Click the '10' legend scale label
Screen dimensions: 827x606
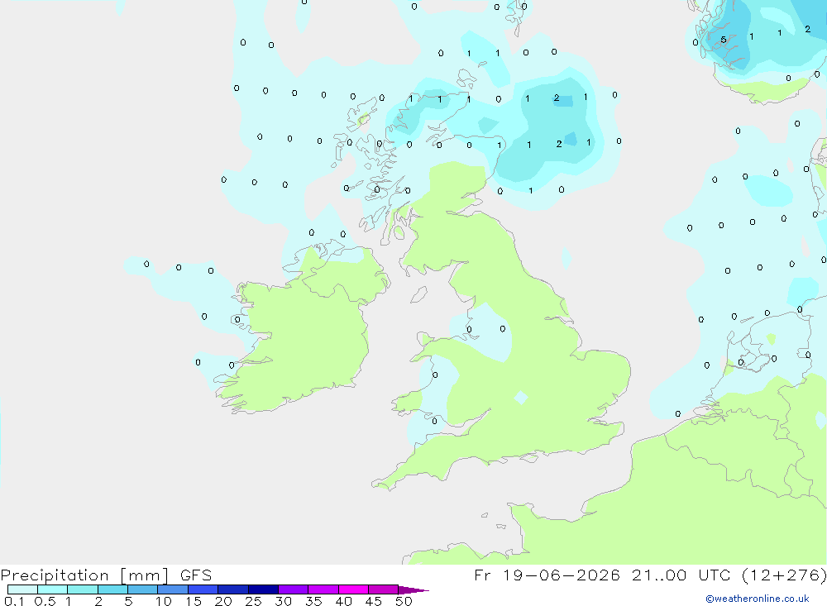click(x=164, y=601)
